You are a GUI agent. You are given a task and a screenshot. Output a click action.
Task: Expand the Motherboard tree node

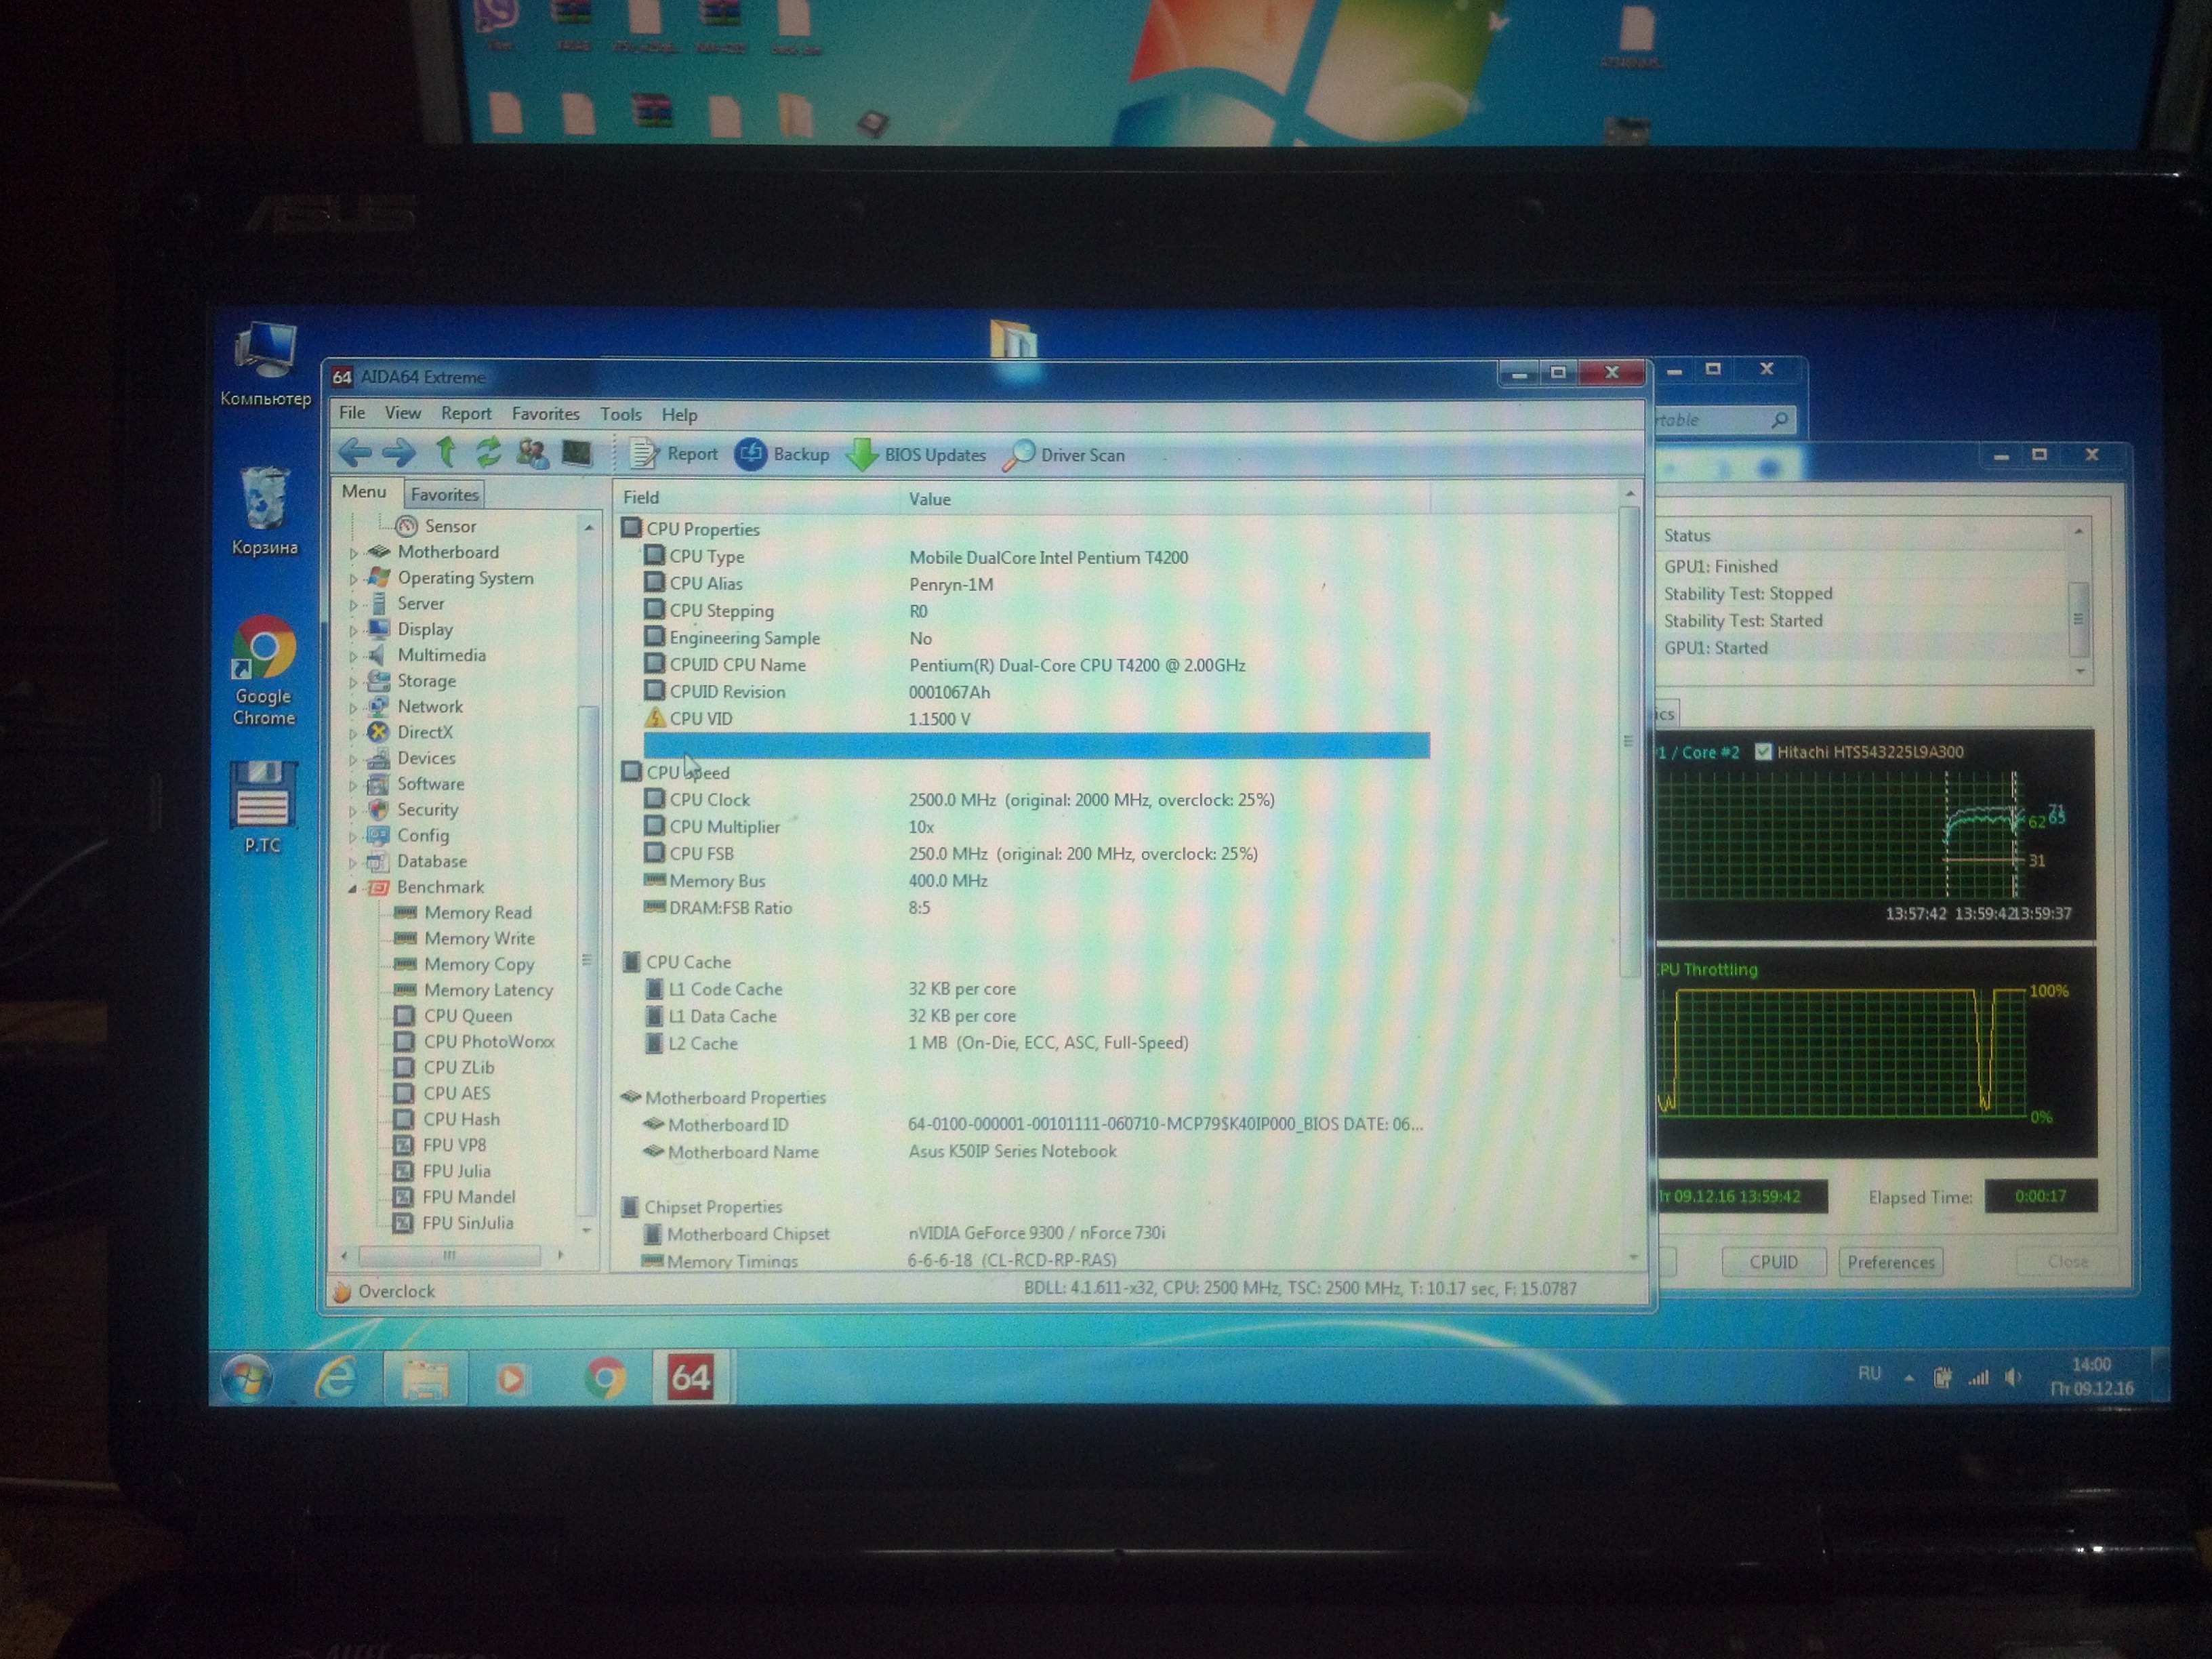point(353,552)
